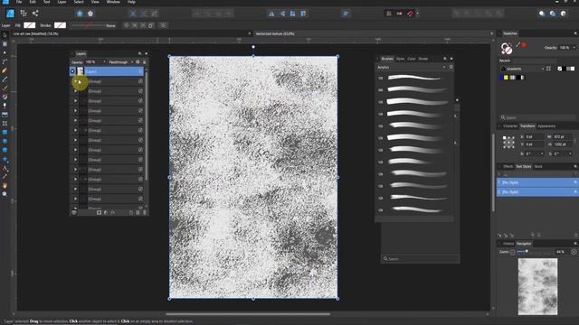The width and height of the screenshot is (579, 325).
Task: Switch to the Brushes tab
Action: (387, 59)
